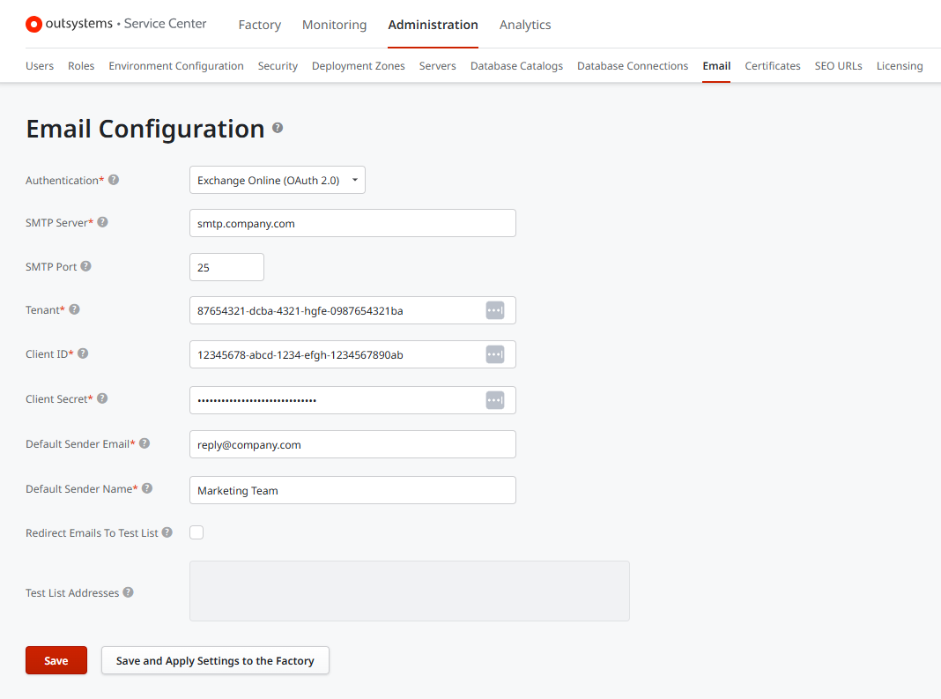
Task: Click into the SMTP Server input field
Action: (352, 223)
